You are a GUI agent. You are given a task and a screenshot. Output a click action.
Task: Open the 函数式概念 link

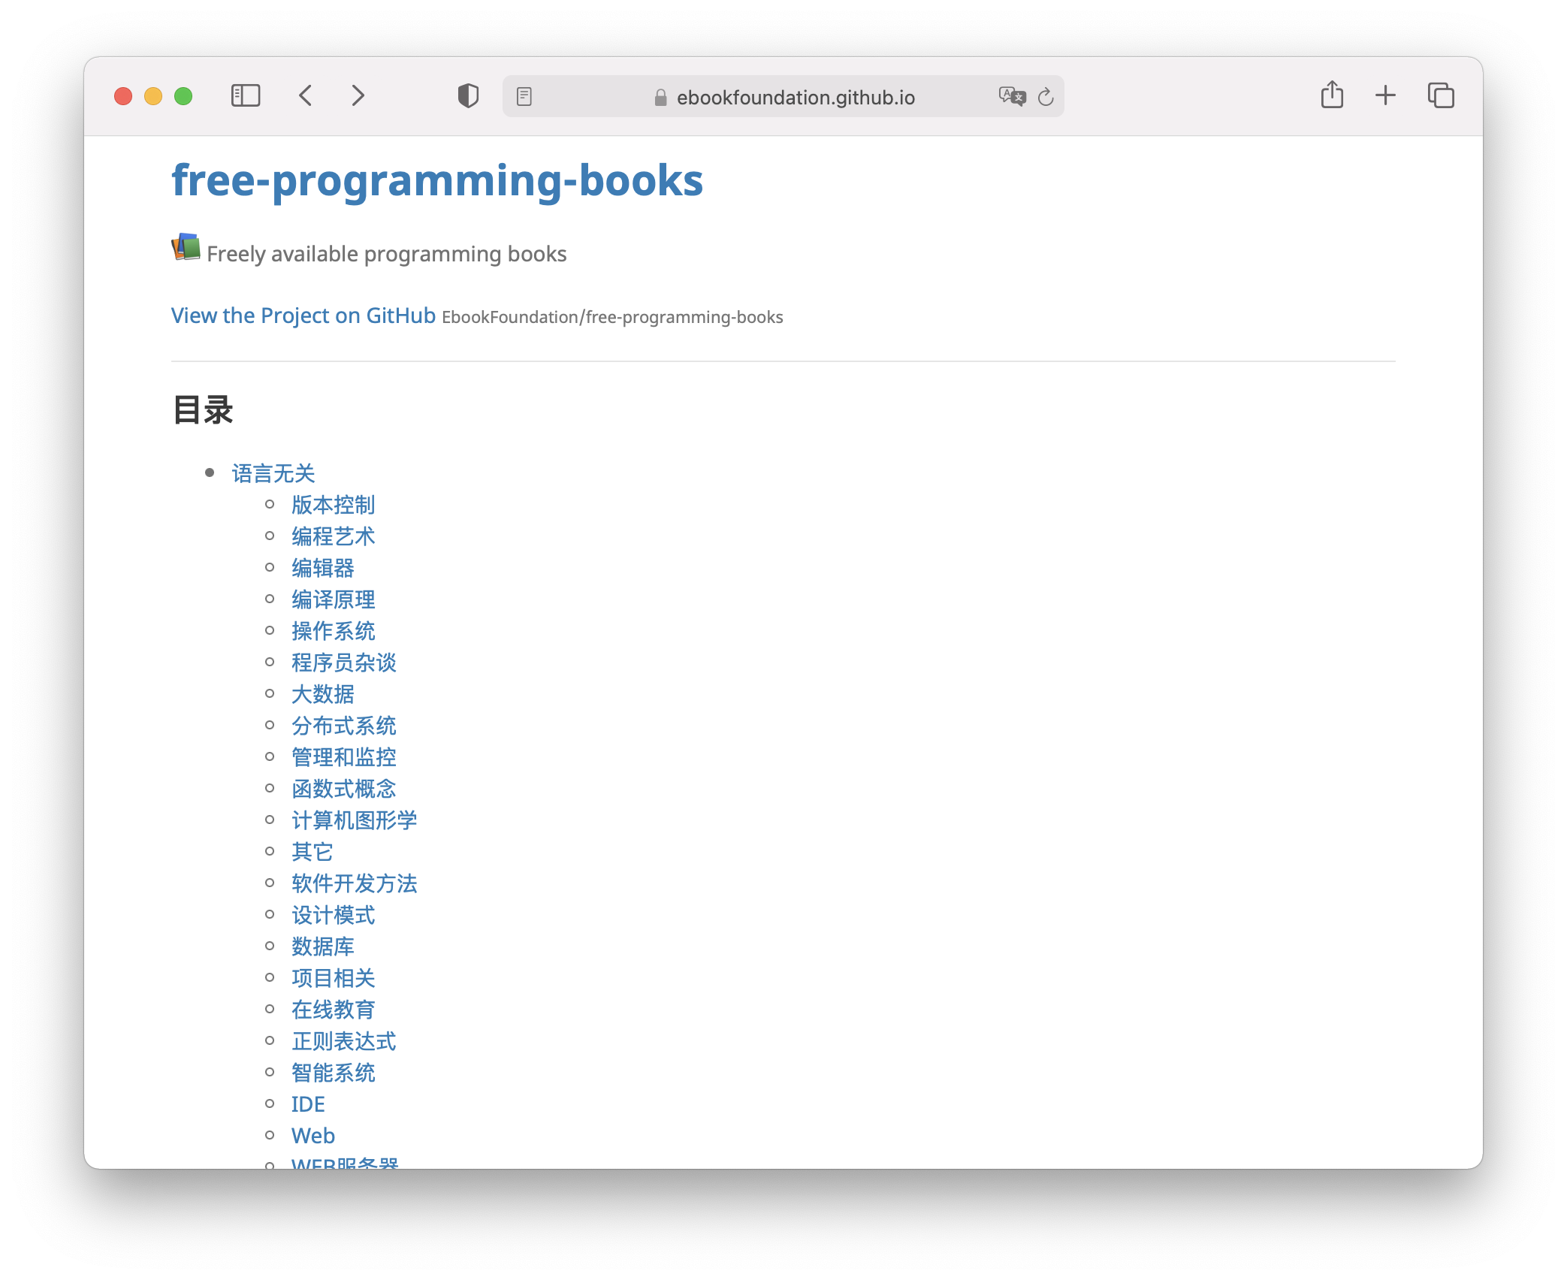click(x=344, y=789)
